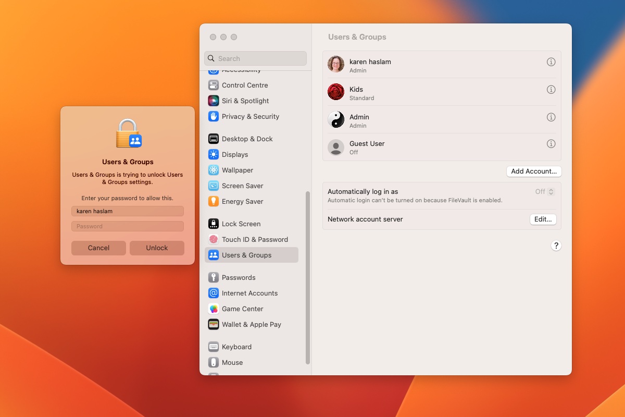Screen dimensions: 625x417
Task: Show info for Admin account
Action: (551, 117)
